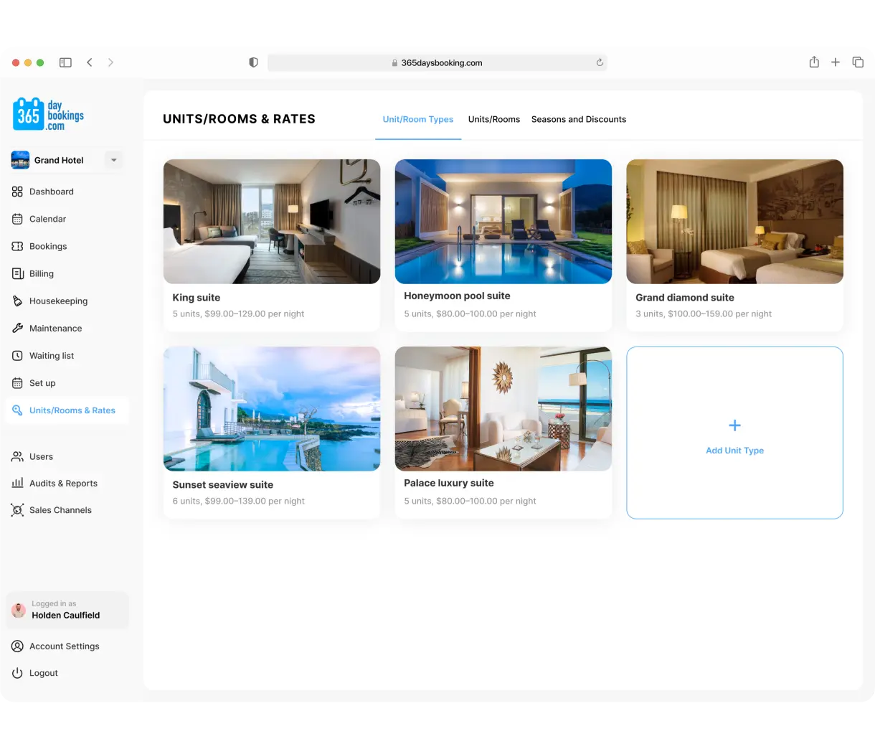
Task: Click the Logout power icon
Action: [x=17, y=673]
